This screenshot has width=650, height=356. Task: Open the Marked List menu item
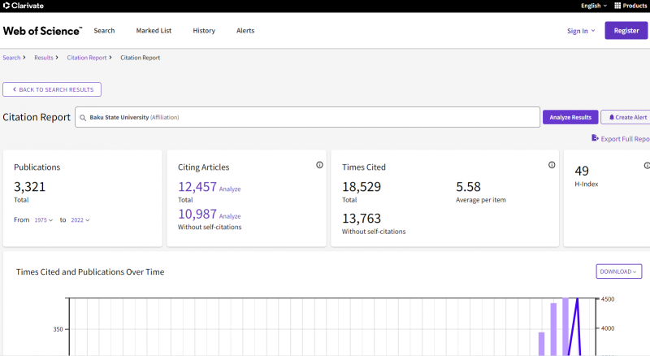click(154, 31)
